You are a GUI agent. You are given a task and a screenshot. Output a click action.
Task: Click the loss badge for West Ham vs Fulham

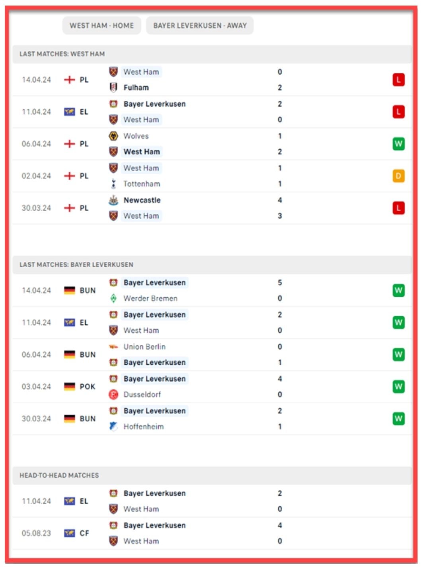click(398, 80)
